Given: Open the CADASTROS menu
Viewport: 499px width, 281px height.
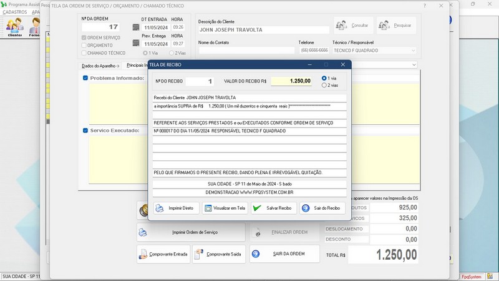Looking at the screenshot, I should [x=15, y=12].
